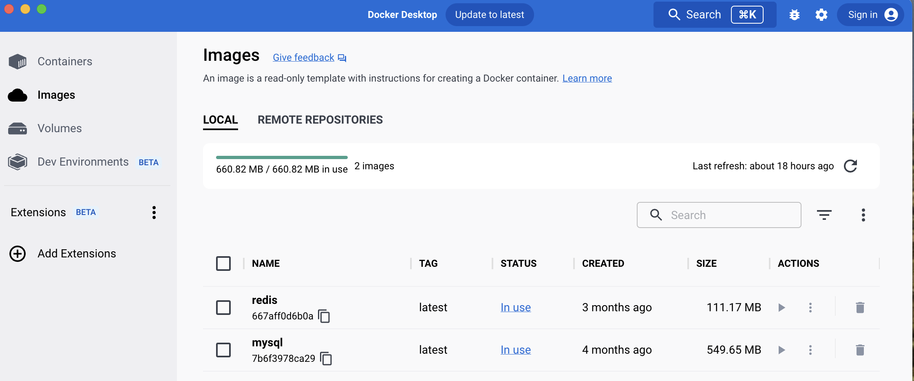The height and width of the screenshot is (381, 914).
Task: Click the Extensions heading
Action: tap(38, 213)
